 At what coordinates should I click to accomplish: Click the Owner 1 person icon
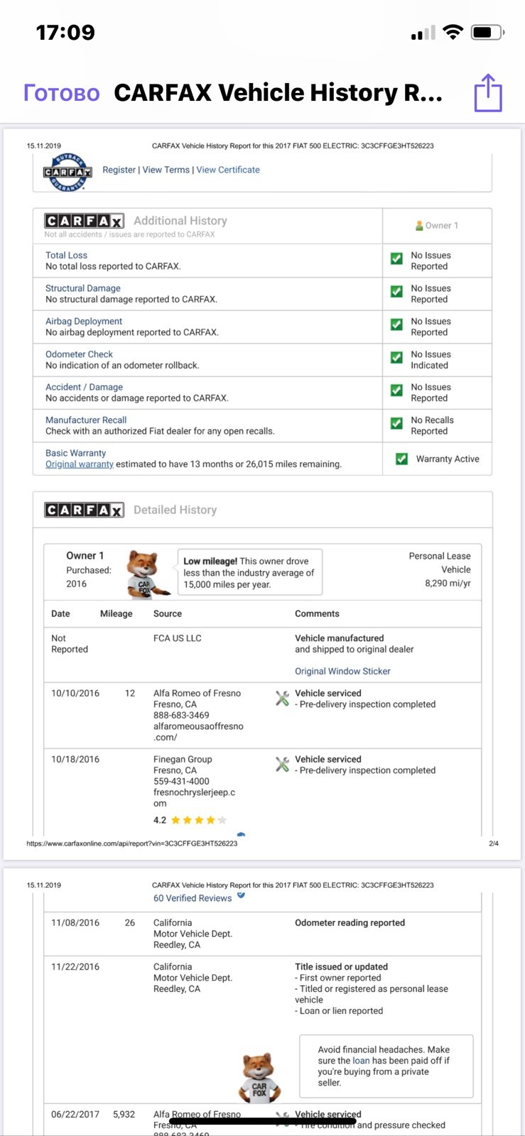(x=419, y=226)
